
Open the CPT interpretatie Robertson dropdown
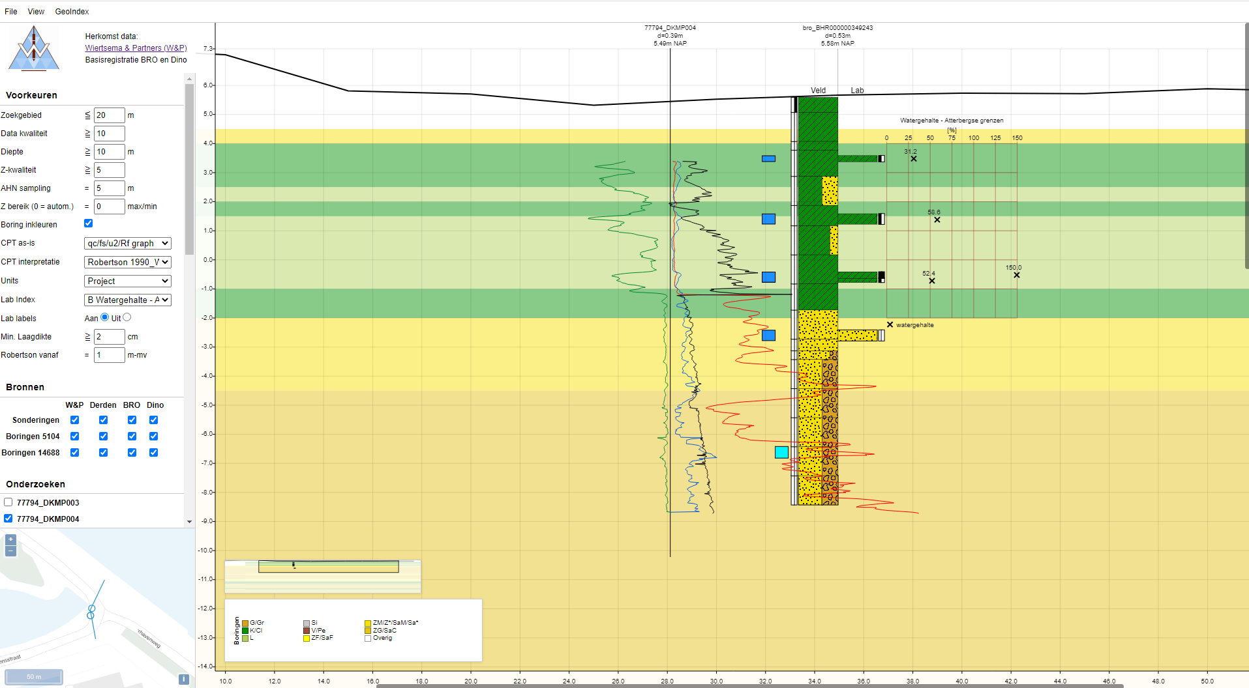128,262
